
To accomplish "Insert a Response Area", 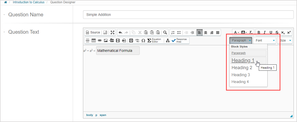I will click(179, 40).
